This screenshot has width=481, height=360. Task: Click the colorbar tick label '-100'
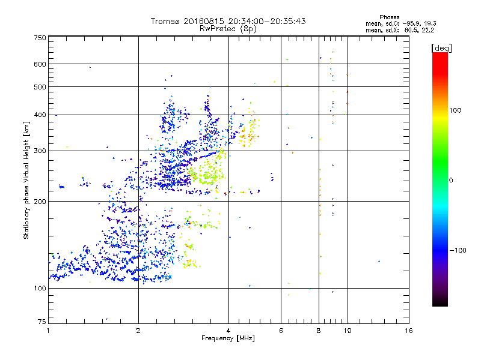[458, 250]
